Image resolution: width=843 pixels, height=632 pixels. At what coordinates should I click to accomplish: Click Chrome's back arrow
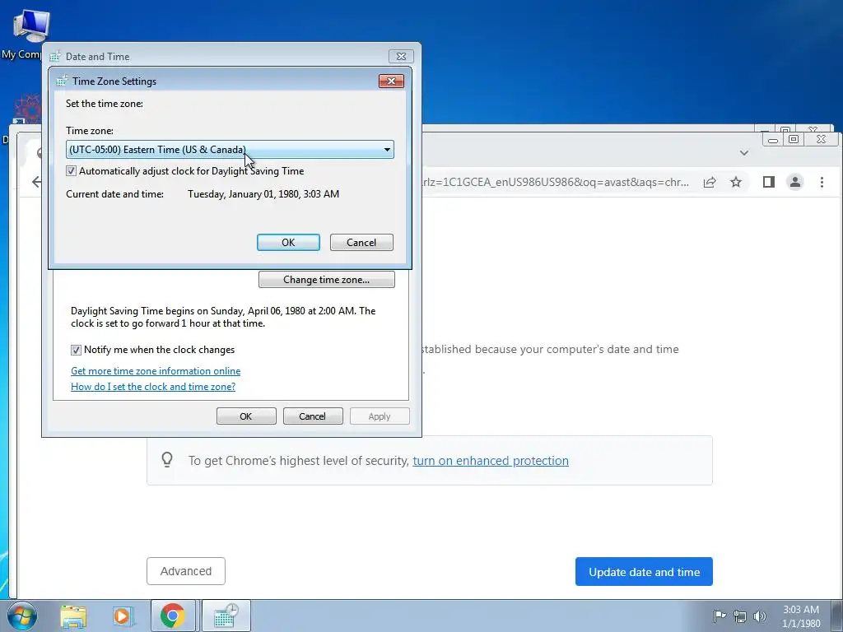(36, 182)
